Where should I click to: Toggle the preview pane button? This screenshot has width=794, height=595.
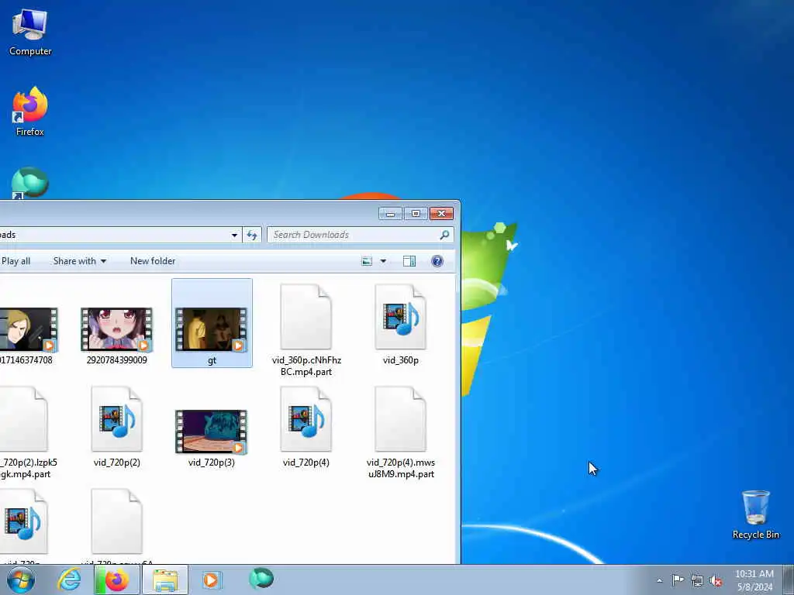pyautogui.click(x=409, y=261)
